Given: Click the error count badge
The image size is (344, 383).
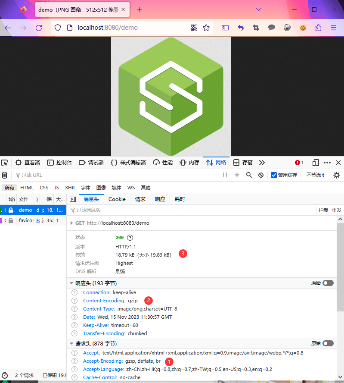Looking at the screenshot, I should 299,163.
